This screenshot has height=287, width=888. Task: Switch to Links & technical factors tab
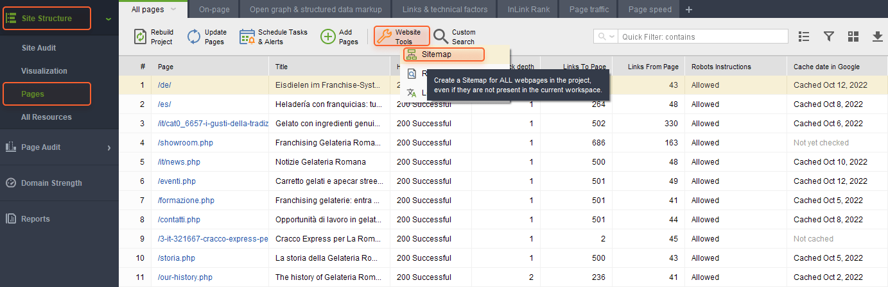point(445,10)
